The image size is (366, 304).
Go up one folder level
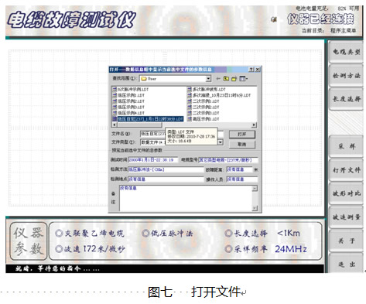point(226,78)
